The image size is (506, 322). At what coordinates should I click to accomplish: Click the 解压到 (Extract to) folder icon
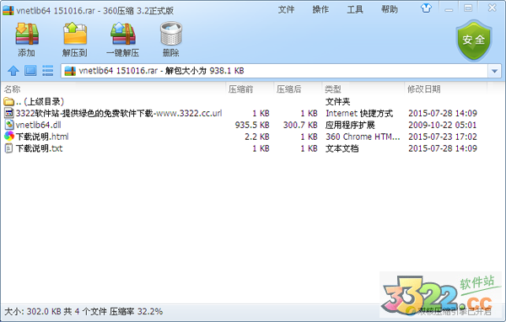pos(75,34)
